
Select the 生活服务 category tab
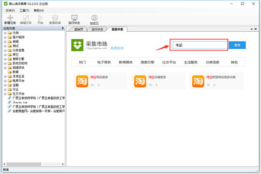click(x=191, y=62)
